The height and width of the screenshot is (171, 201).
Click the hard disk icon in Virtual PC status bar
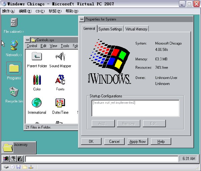click(6, 167)
